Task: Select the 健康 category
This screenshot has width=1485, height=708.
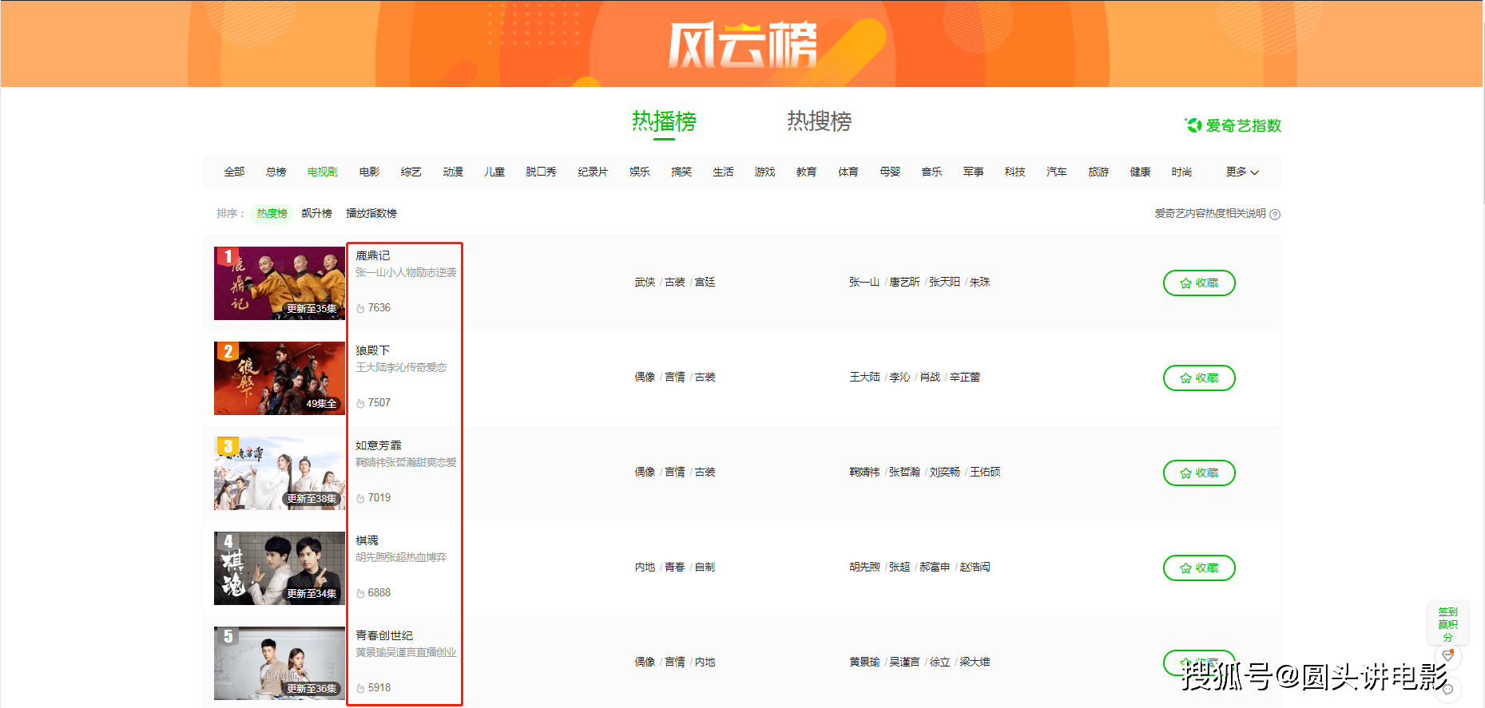Action: click(1140, 172)
